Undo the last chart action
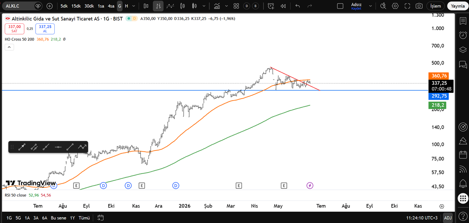 298,6
